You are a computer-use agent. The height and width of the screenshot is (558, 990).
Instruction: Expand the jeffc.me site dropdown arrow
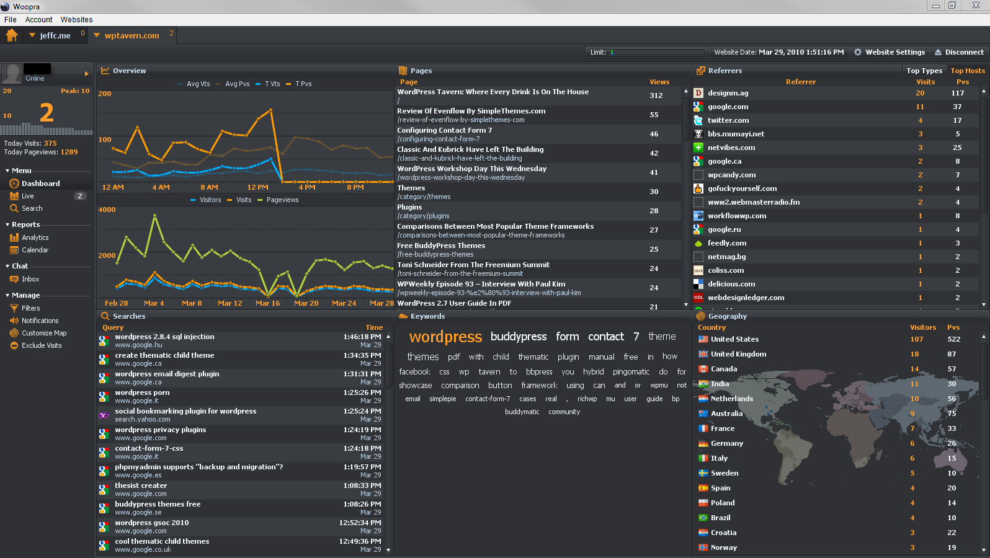tap(32, 35)
